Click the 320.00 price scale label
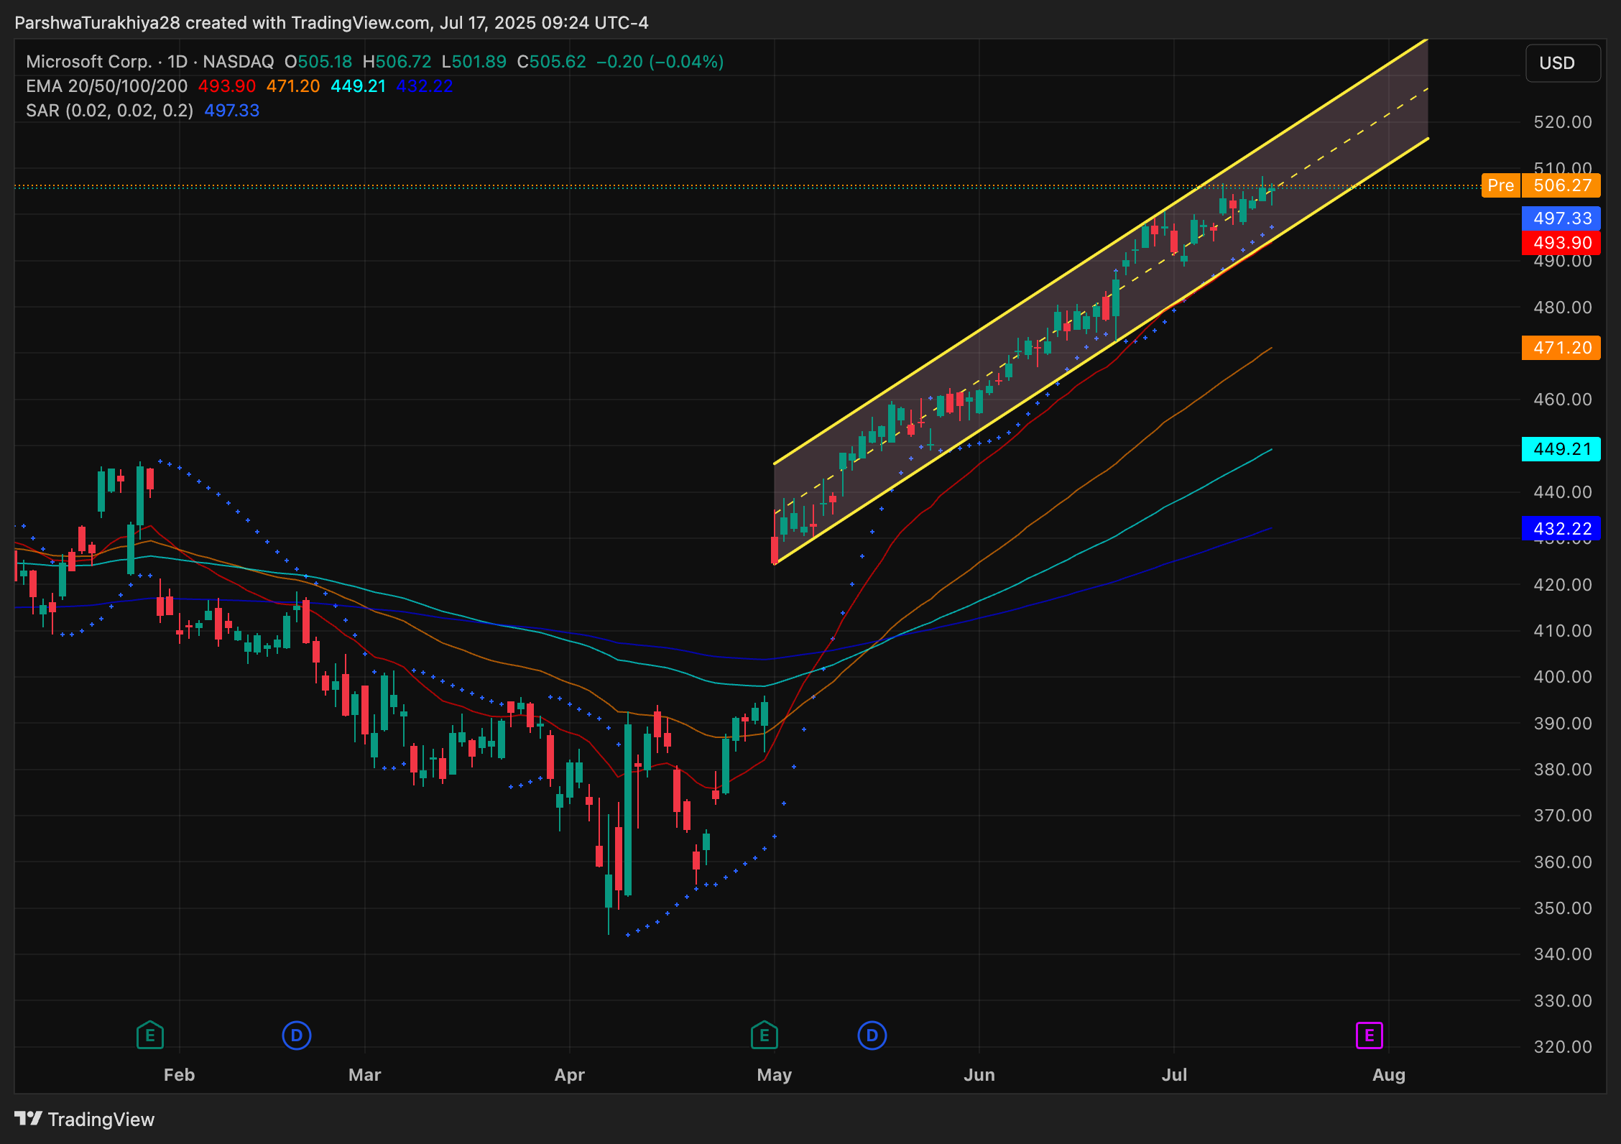This screenshot has width=1621, height=1144. [x=1563, y=1047]
